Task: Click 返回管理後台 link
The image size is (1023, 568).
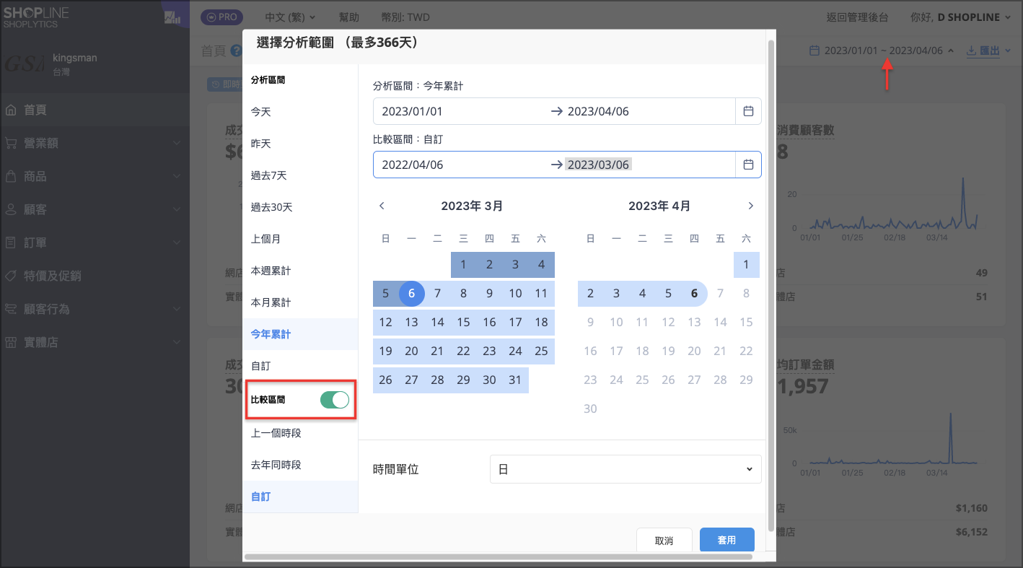Action: [x=856, y=17]
